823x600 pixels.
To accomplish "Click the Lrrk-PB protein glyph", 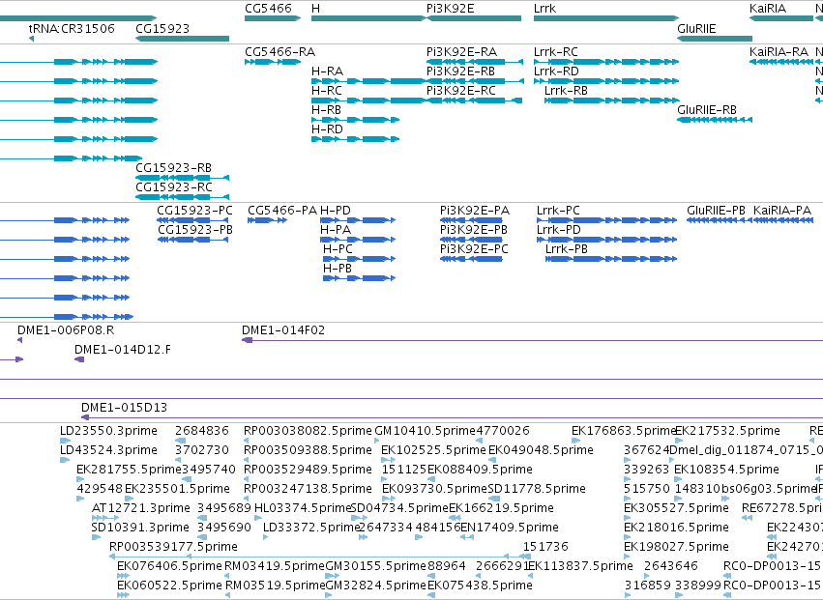I will (x=611, y=259).
